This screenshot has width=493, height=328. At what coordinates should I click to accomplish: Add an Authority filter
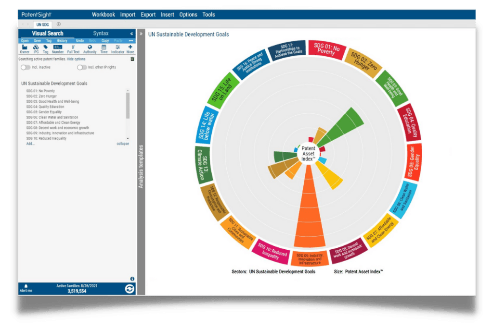tap(90, 49)
